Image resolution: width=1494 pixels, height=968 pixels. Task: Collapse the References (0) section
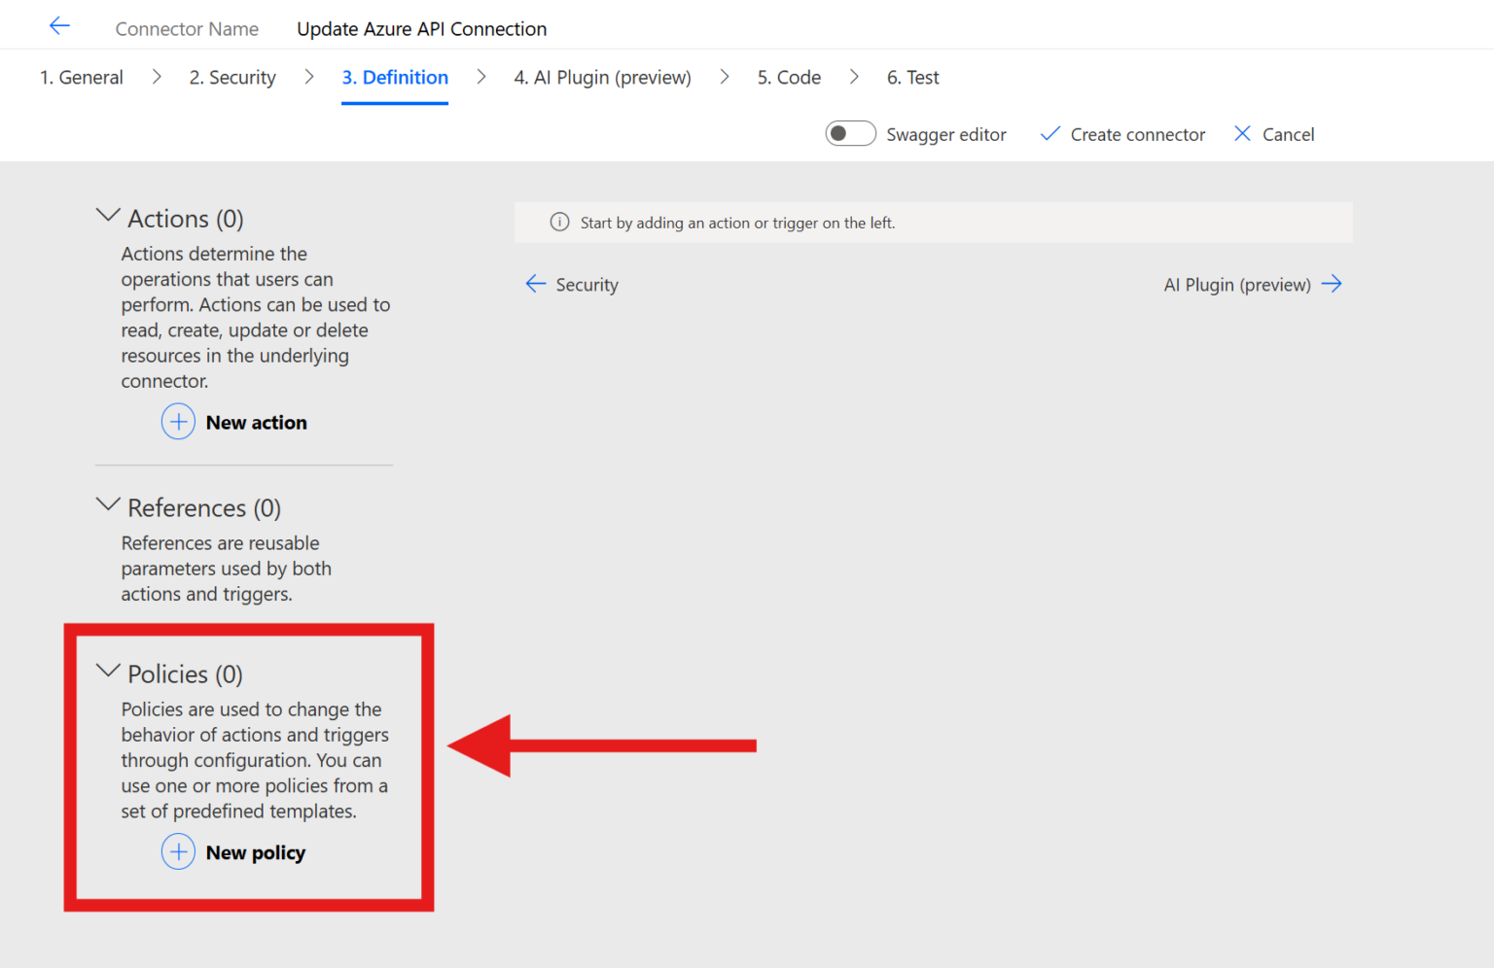click(x=108, y=505)
